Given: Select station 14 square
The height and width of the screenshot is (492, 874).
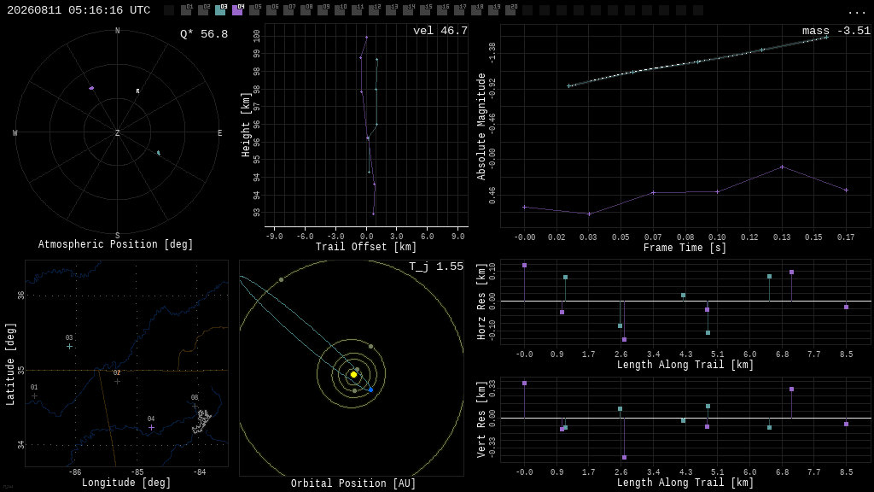Looking at the screenshot, I should click(408, 10).
